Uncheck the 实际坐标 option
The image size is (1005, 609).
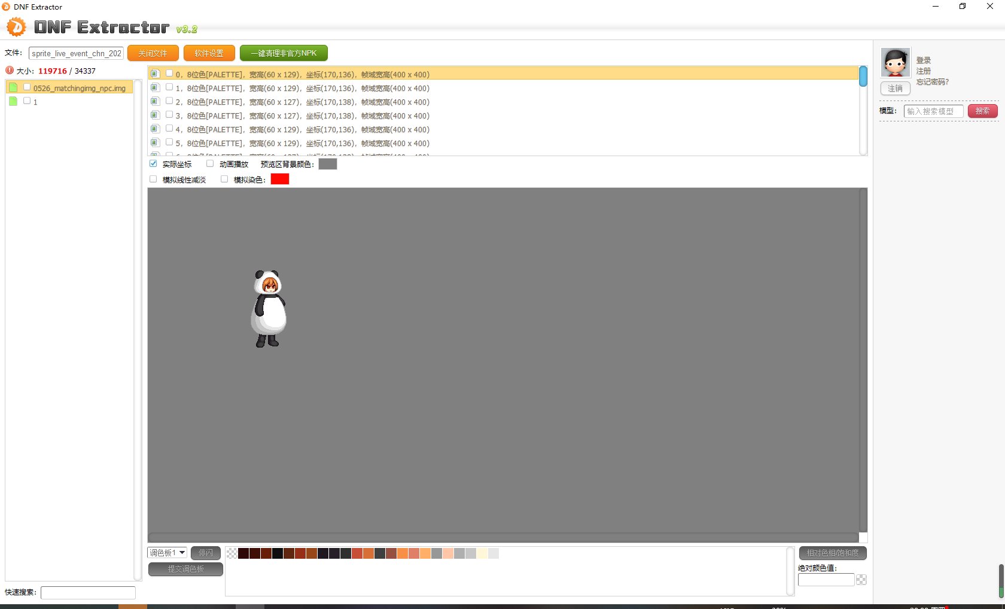153,163
